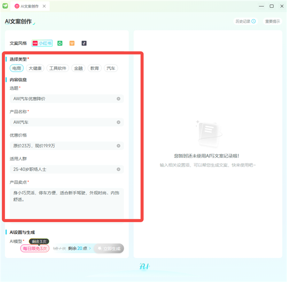The image size is (287, 282).
Task: Expand the 剩余20点 points arrow
Action: [x=89, y=249]
